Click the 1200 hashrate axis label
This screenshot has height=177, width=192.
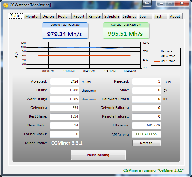[x=23, y=43]
